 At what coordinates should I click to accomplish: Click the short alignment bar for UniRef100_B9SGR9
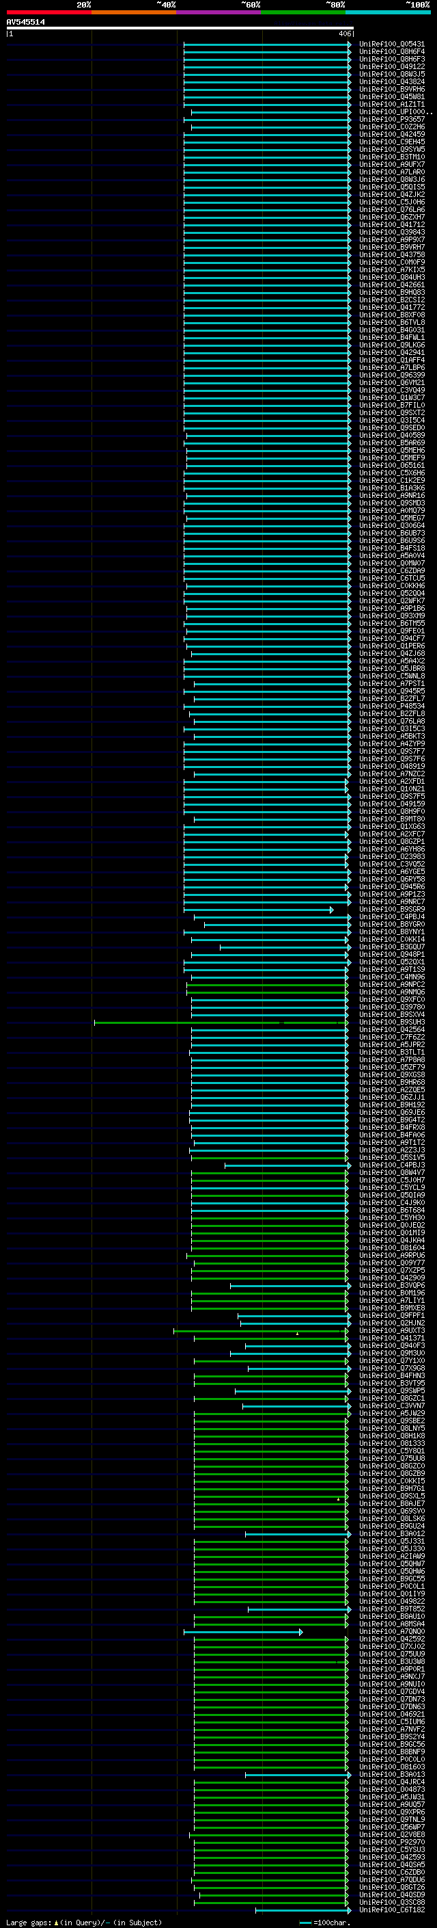coord(259,910)
